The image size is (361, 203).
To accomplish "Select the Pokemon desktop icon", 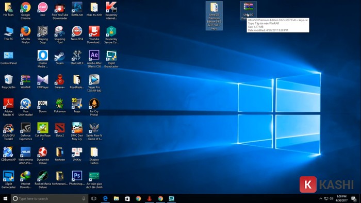I will pyautogui.click(x=60, y=106).
